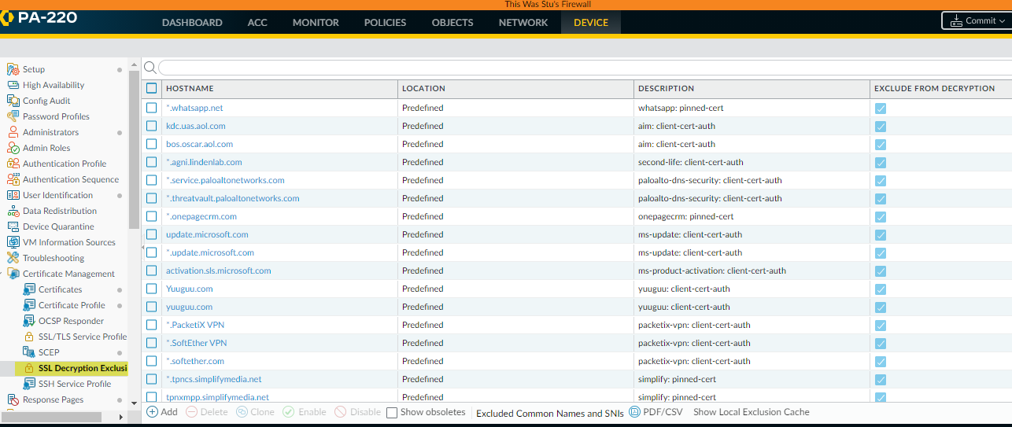Viewport: 1012px width, 427px height.
Task: Click the SSL/TLS Service Profile lock icon
Action: click(x=29, y=337)
